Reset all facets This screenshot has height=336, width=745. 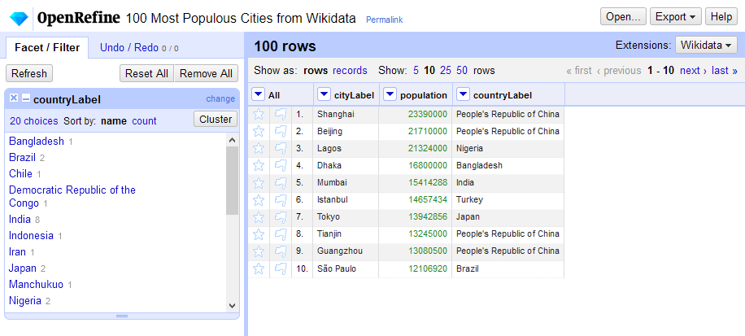pos(147,74)
